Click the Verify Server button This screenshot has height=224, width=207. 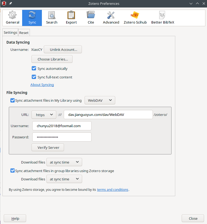[x=48, y=147]
